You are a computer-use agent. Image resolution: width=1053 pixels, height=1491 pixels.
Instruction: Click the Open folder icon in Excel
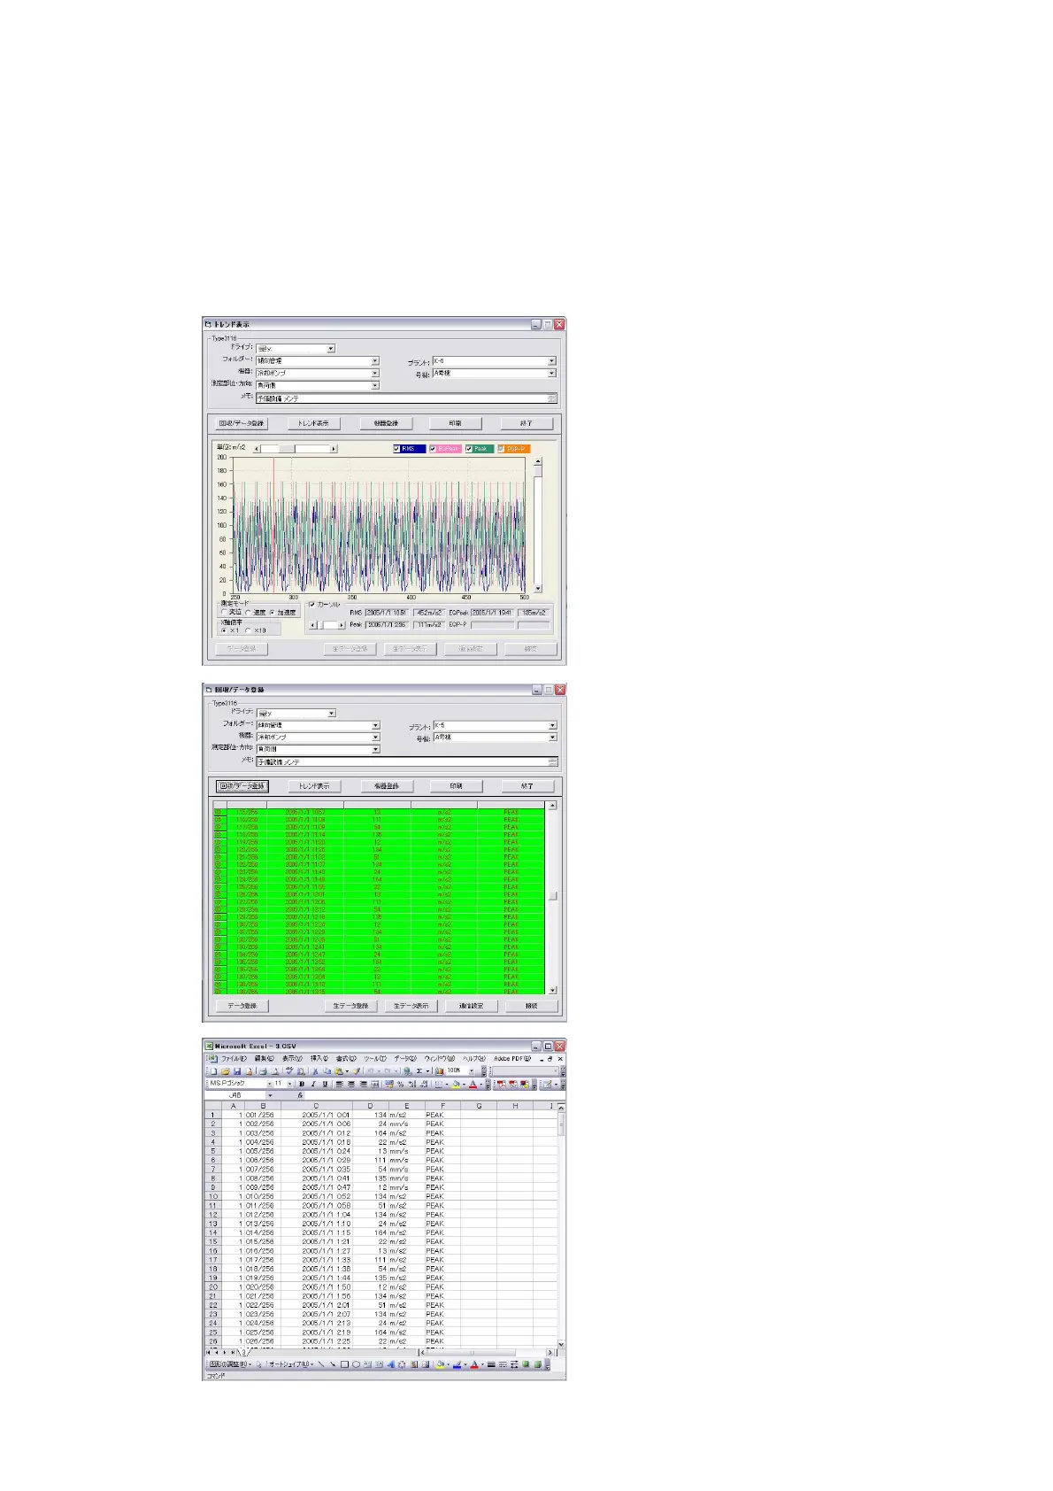[225, 1071]
